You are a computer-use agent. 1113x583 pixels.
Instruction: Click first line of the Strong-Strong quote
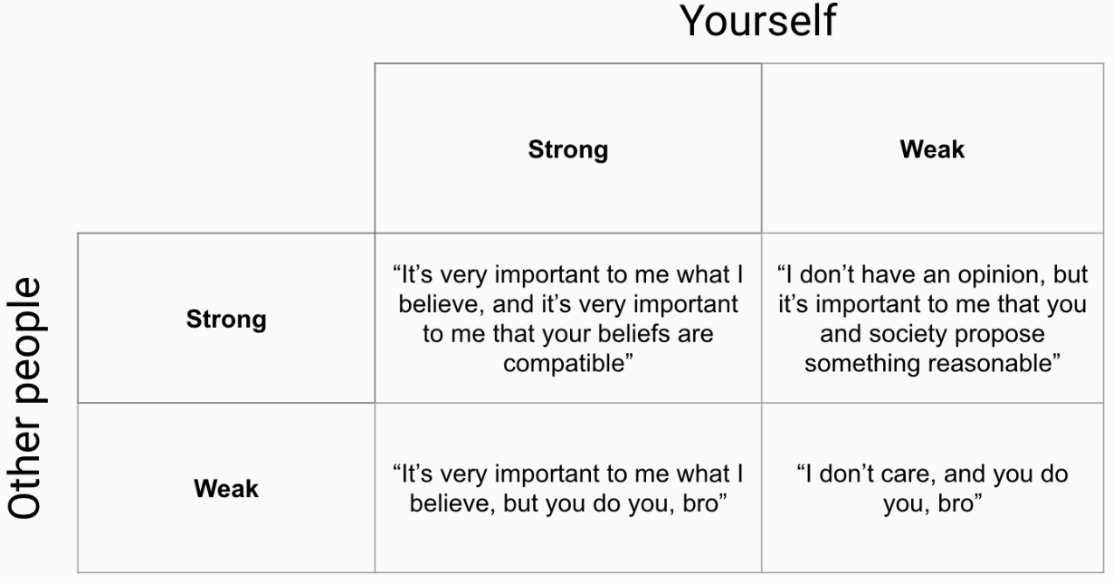(568, 275)
